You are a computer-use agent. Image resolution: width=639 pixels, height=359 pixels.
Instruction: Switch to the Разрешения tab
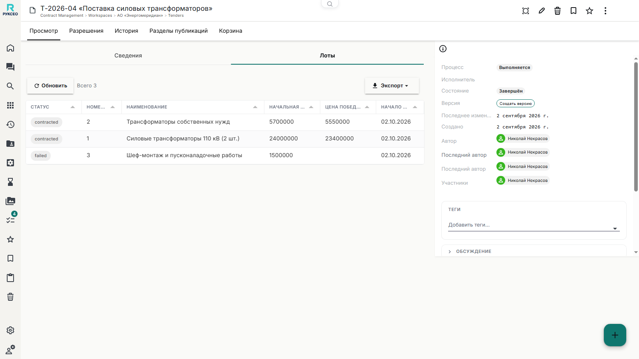[x=86, y=31]
